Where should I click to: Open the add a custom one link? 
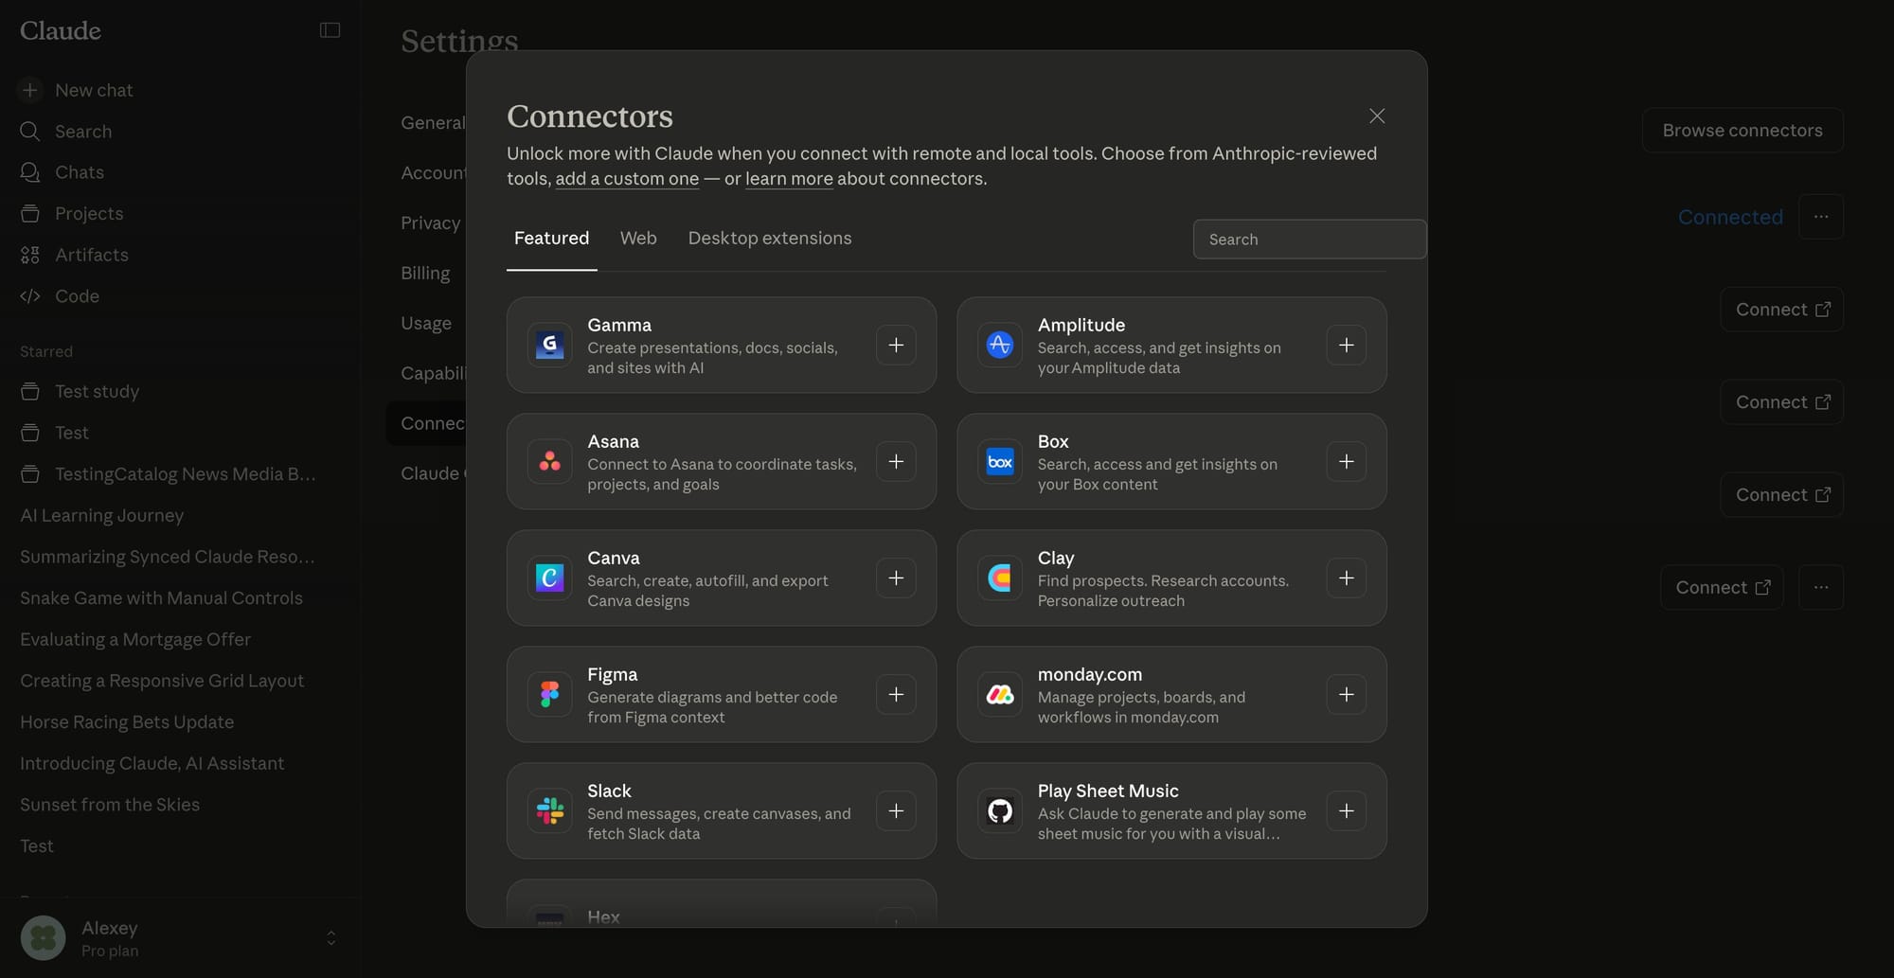(627, 178)
